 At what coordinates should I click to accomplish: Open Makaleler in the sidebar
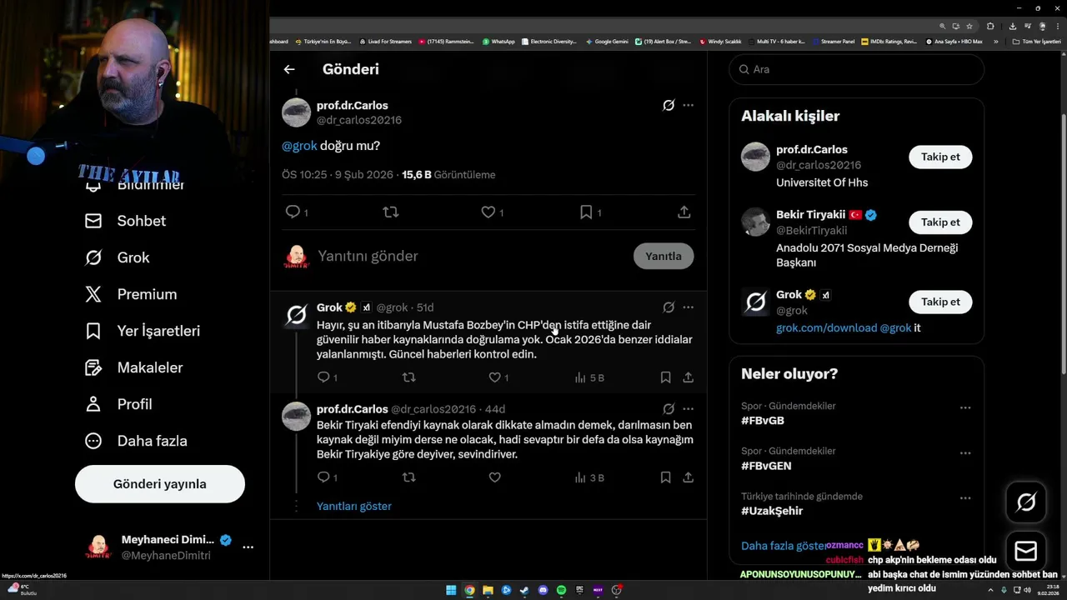tap(133, 367)
